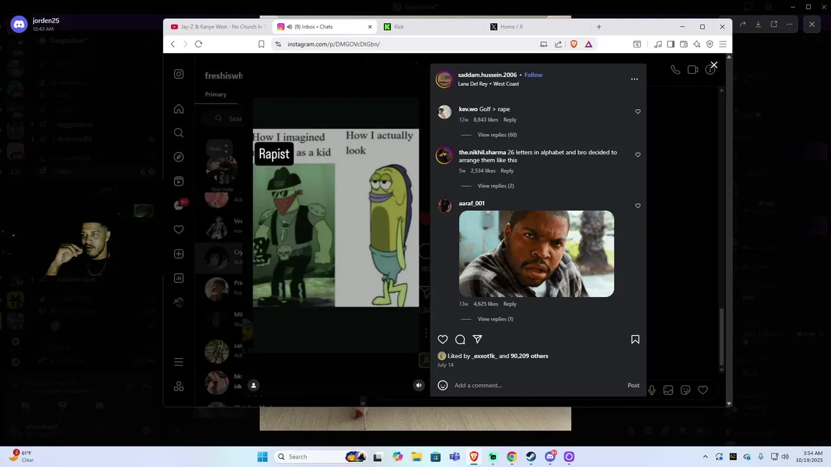The width and height of the screenshot is (831, 467).
Task: Start an audio call with phone icon
Action: (675, 70)
